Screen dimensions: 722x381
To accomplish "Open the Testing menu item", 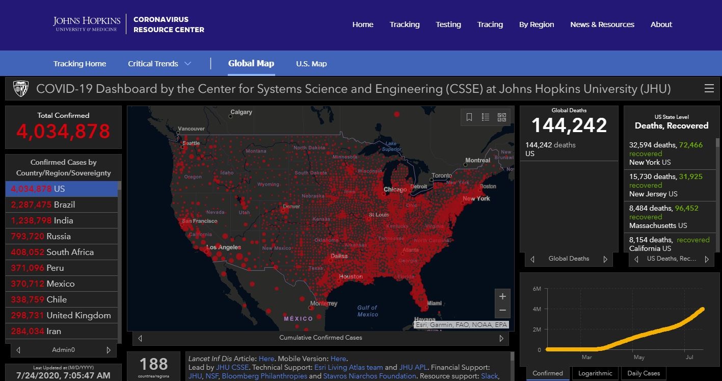I will coord(448,24).
